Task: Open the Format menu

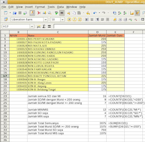Action: click(x=40, y=7)
